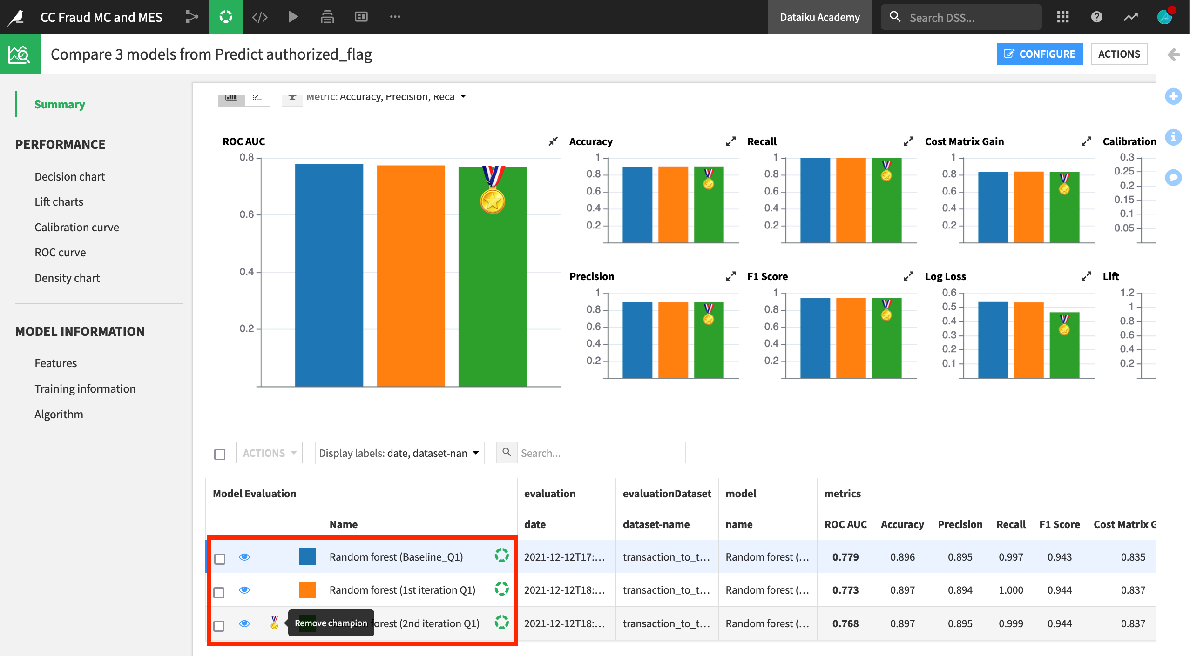The width and height of the screenshot is (1190, 656).
Task: Click the ACTIONS button top-right
Action: [1119, 54]
